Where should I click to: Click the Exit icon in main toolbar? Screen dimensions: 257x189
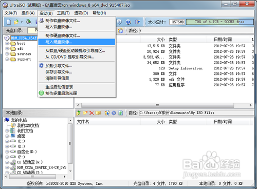(138, 22)
